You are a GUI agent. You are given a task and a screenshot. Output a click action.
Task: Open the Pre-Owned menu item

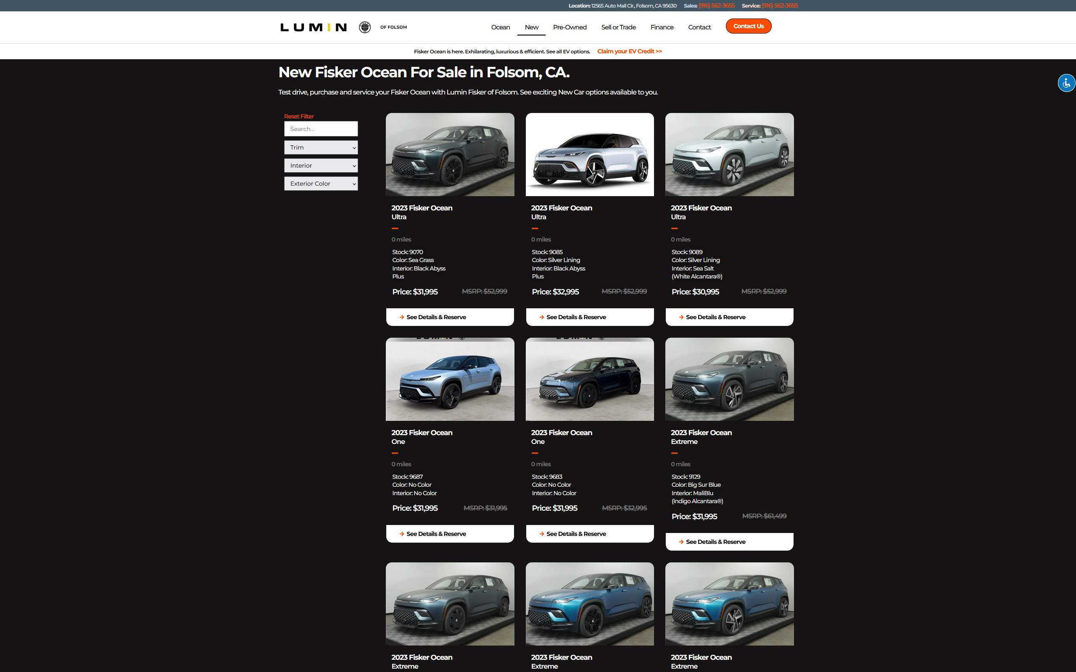tap(570, 27)
